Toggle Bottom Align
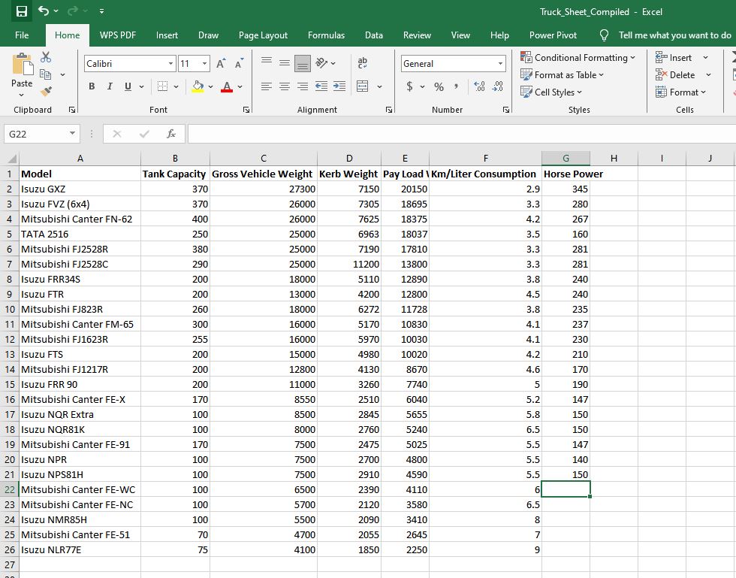 [302, 64]
